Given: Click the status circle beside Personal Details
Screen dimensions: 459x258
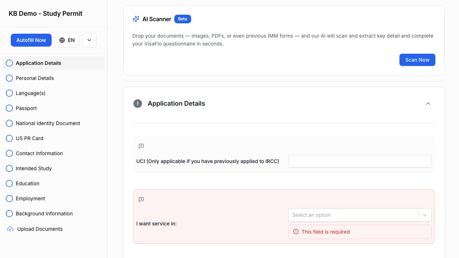Looking at the screenshot, I should coord(9,78).
